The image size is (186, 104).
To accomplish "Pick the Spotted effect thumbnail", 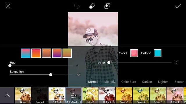I will 40,95.
